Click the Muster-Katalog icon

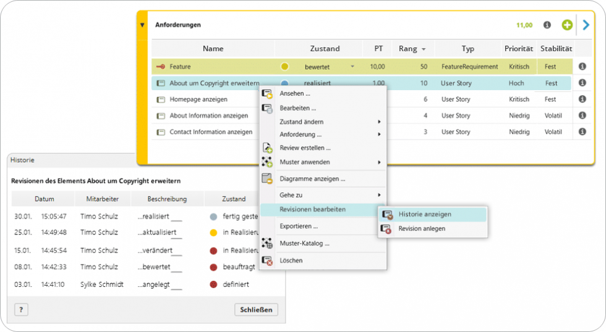point(267,243)
